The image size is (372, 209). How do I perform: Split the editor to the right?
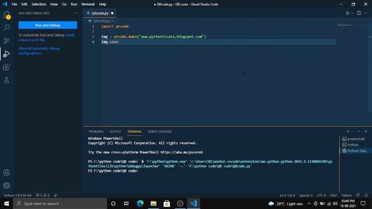click(x=359, y=13)
